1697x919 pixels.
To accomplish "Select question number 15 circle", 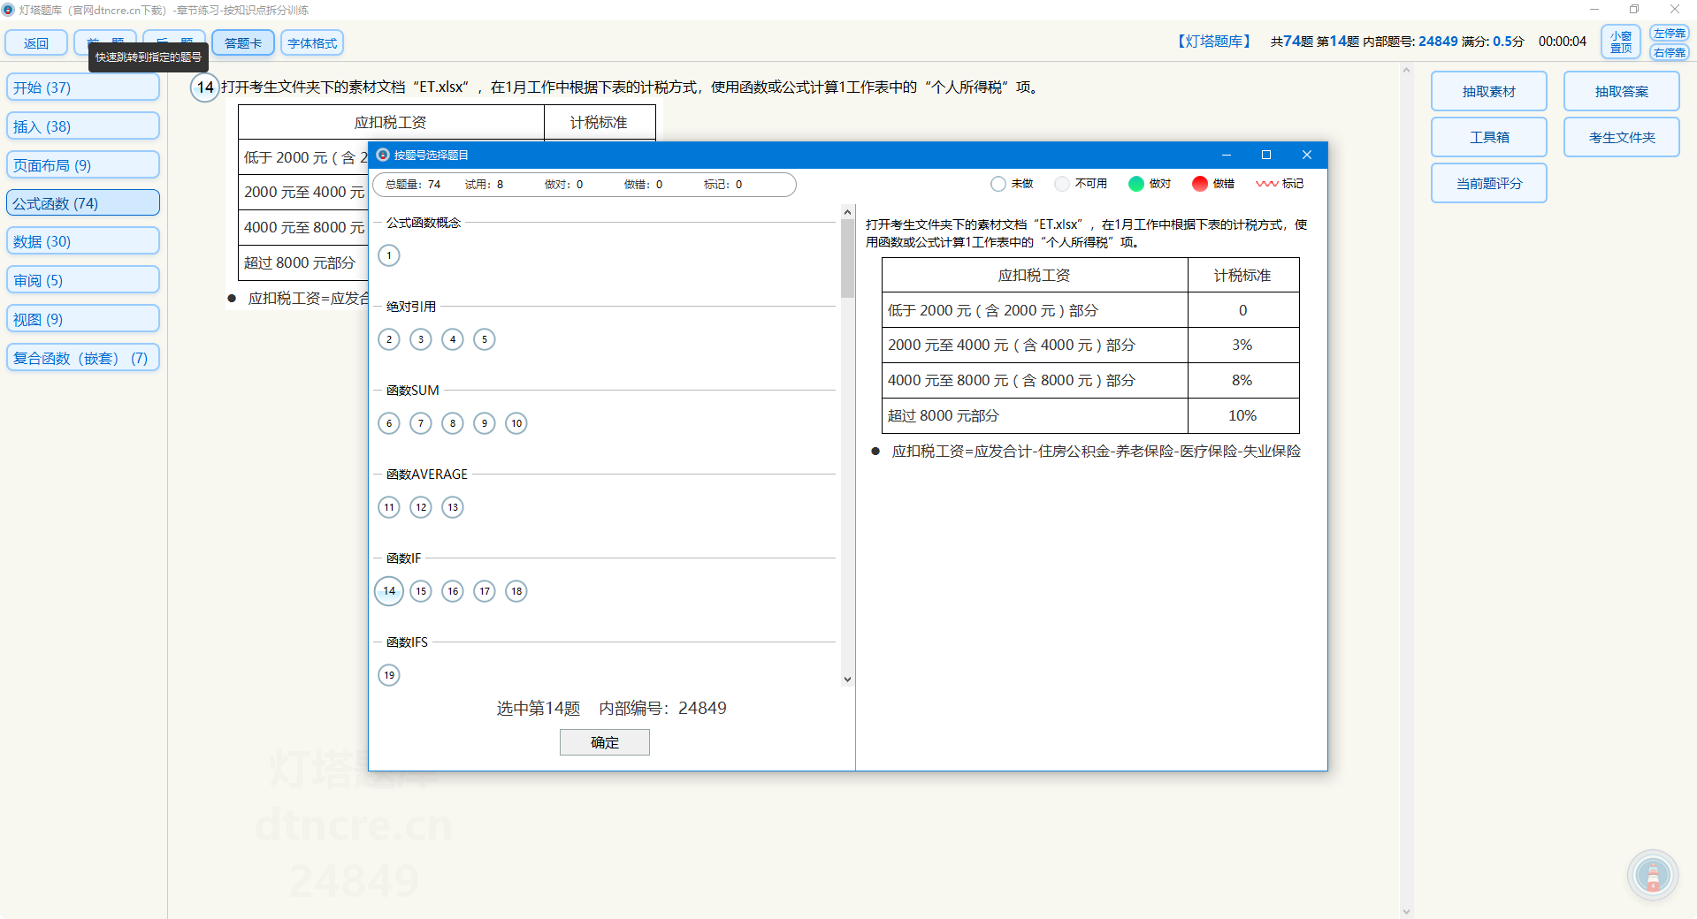I will click(421, 591).
